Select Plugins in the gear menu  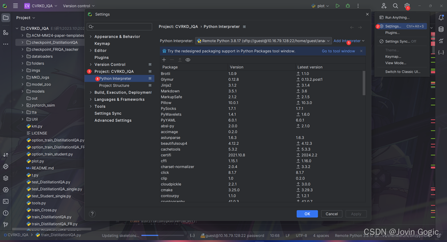[392, 33]
